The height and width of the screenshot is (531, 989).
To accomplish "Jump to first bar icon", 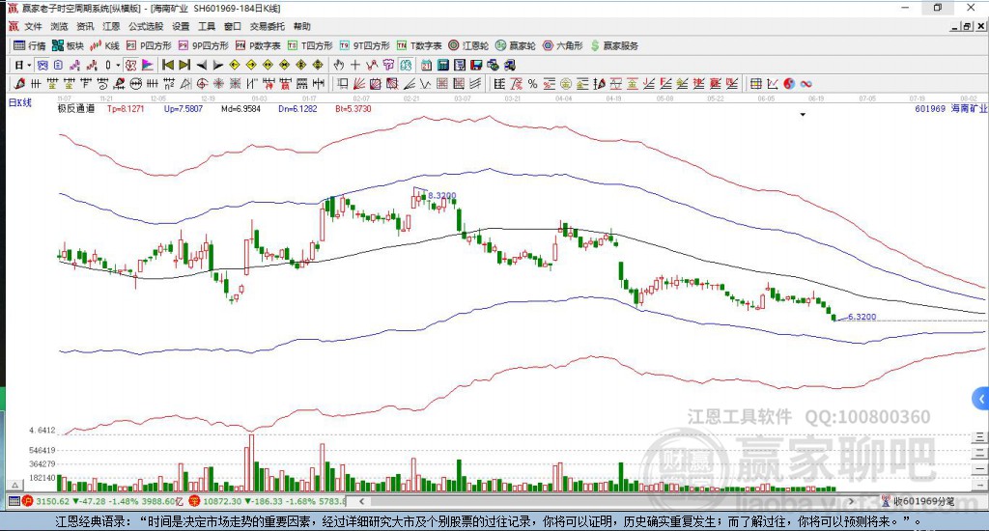I will click(x=168, y=65).
